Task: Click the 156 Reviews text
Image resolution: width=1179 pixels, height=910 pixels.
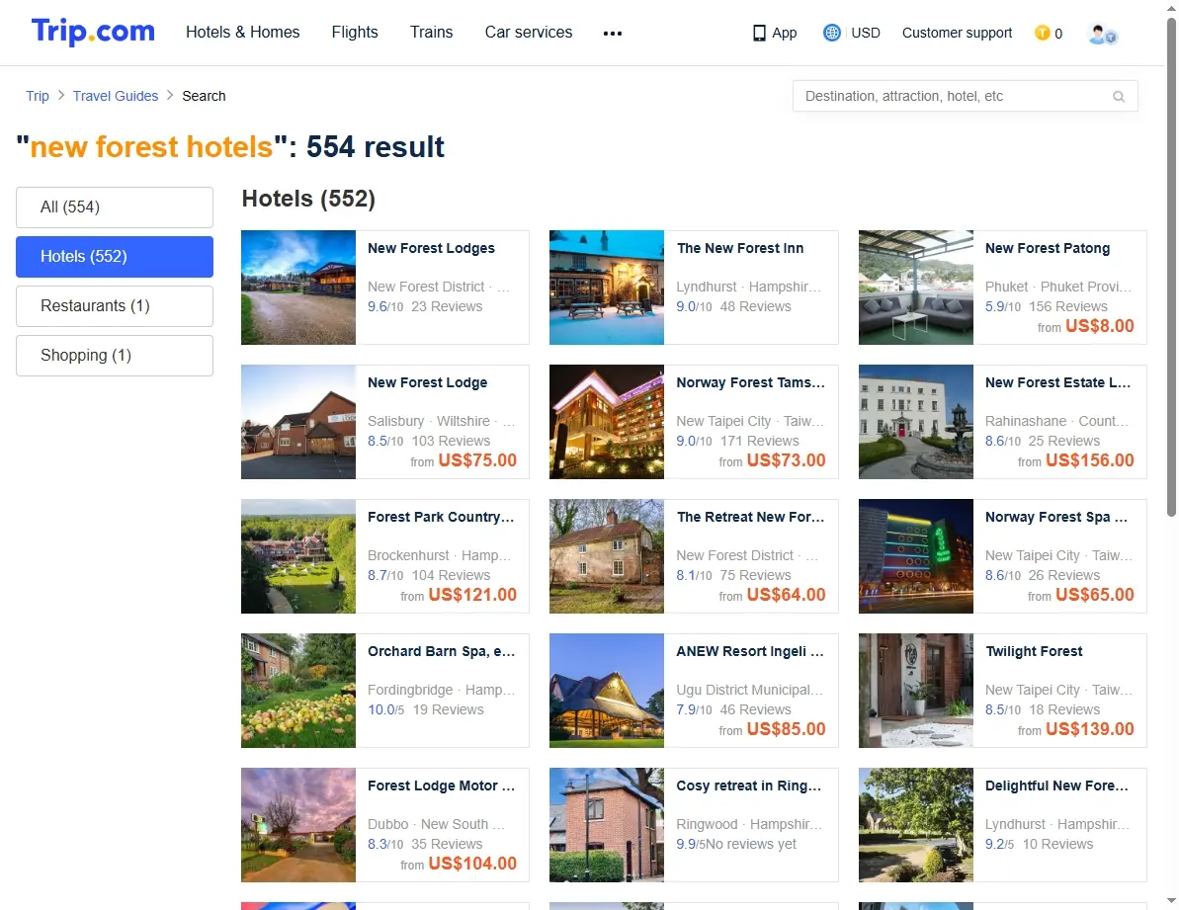Action: pos(1067,306)
